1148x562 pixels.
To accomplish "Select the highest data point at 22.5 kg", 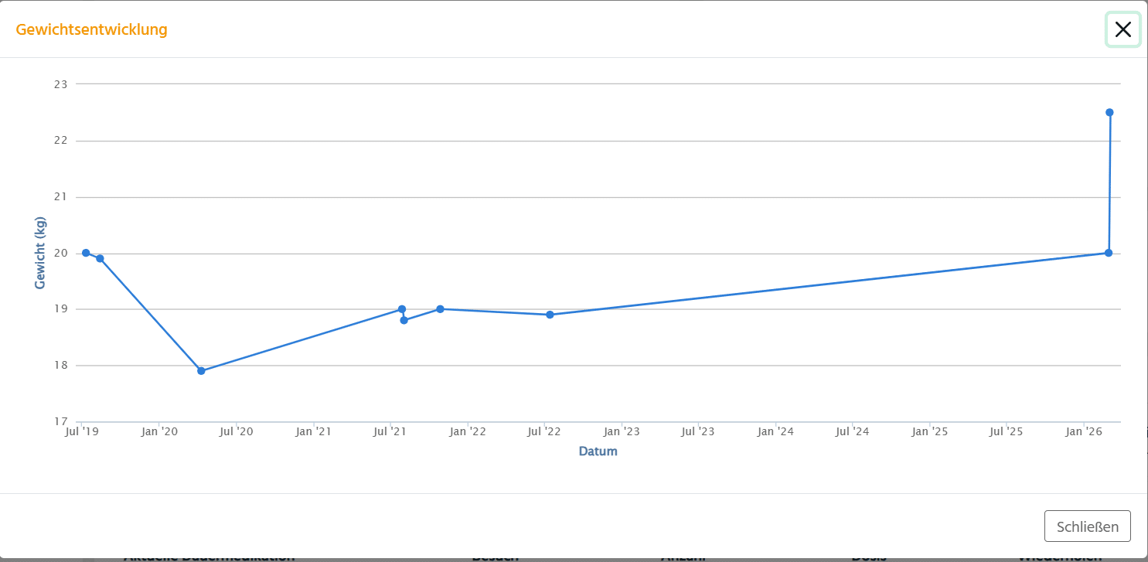I will [x=1109, y=112].
